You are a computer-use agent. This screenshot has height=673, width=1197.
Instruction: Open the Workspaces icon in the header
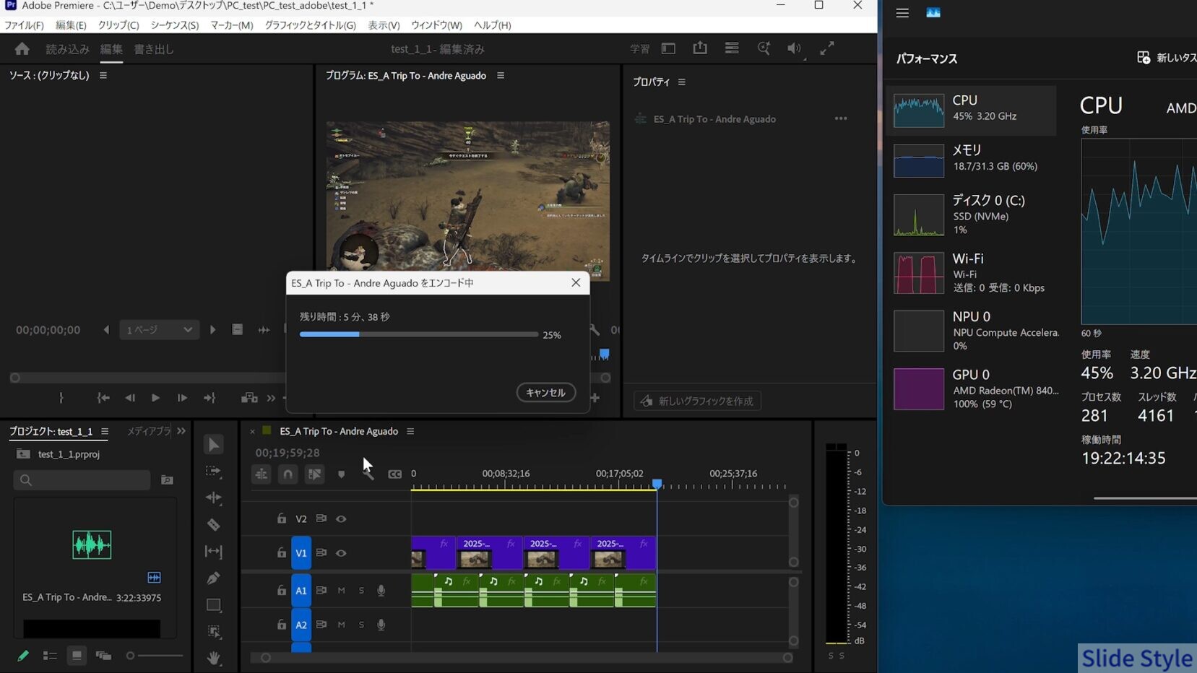(x=668, y=48)
